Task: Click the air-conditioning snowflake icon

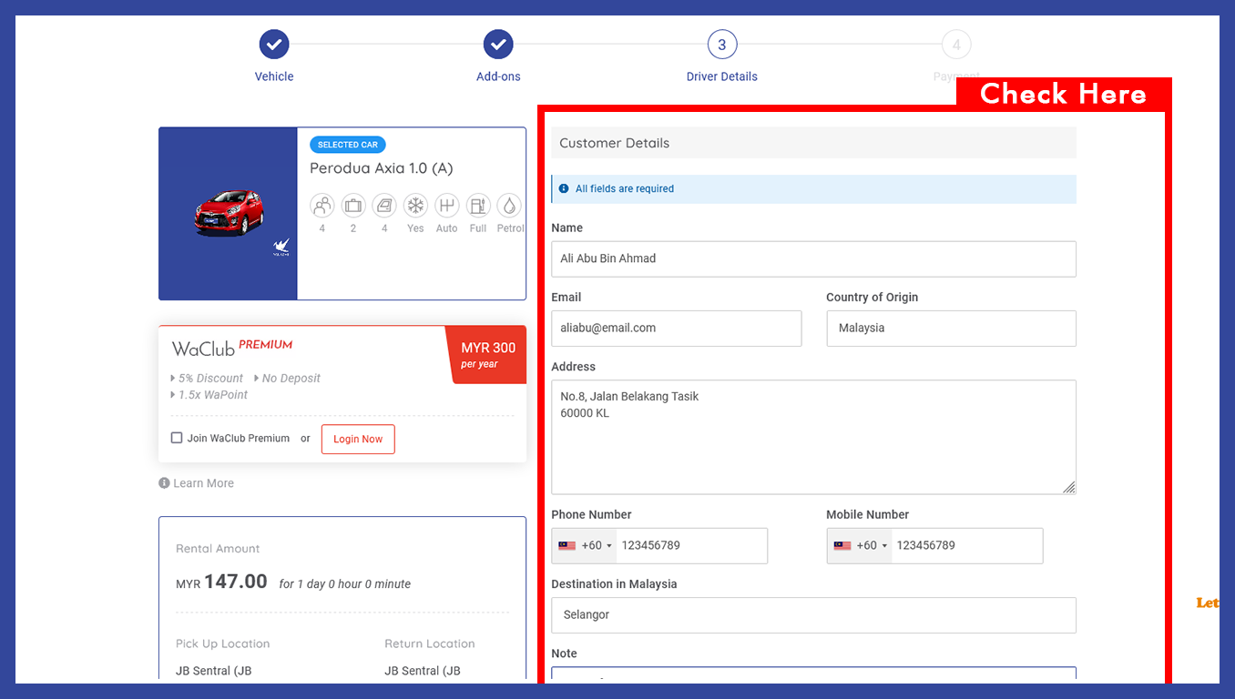Action: click(x=415, y=205)
